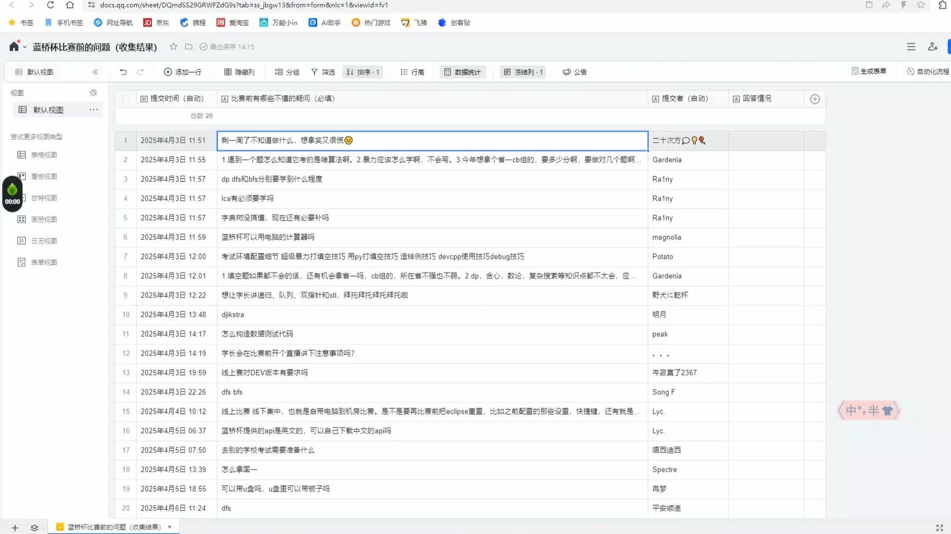The height and width of the screenshot is (534, 951).
Task: Undo the last action
Action: point(123,72)
